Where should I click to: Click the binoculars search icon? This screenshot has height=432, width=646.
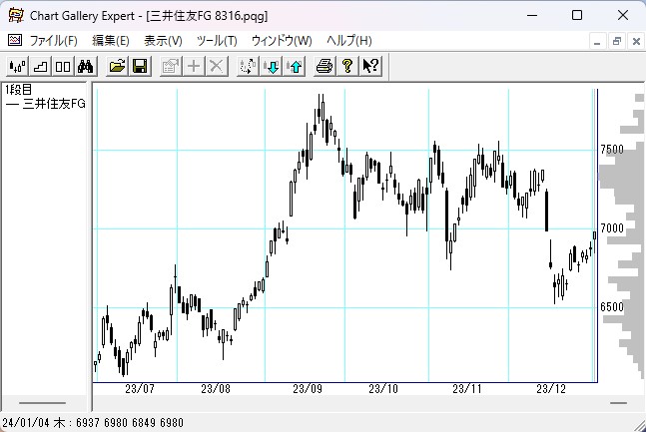85,67
